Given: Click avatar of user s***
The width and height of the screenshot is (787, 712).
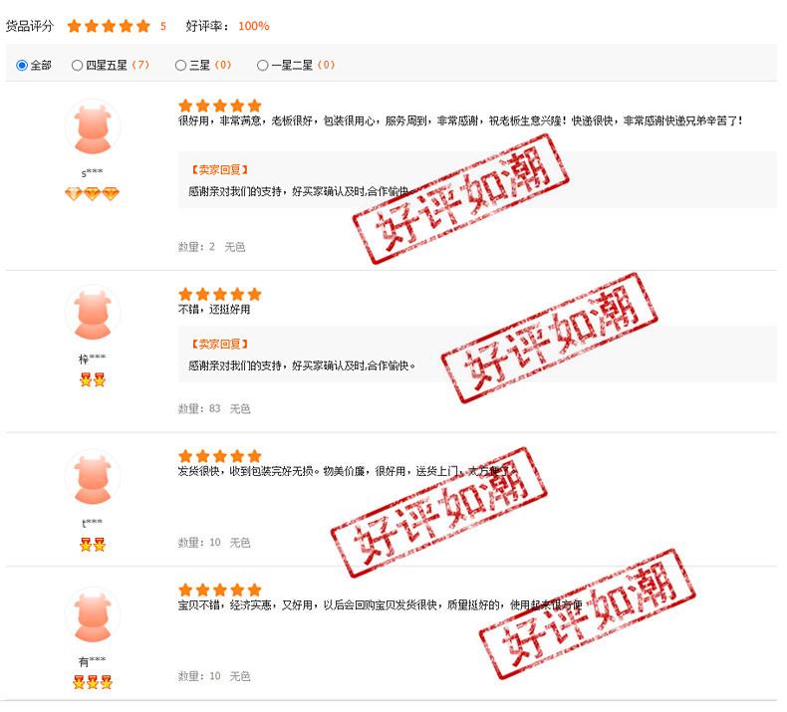Looking at the screenshot, I should [x=93, y=127].
